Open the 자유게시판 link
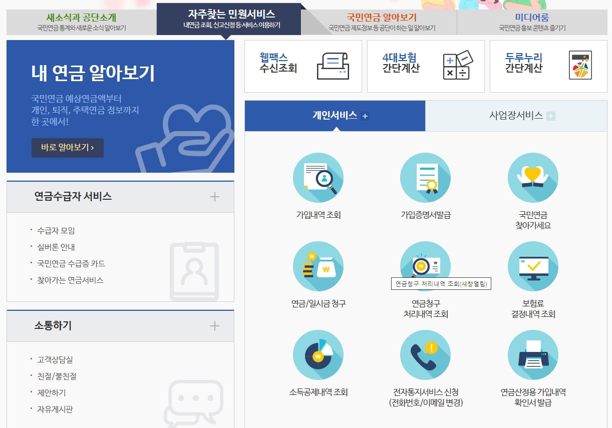Viewport: 612px width, 428px height. [55, 409]
